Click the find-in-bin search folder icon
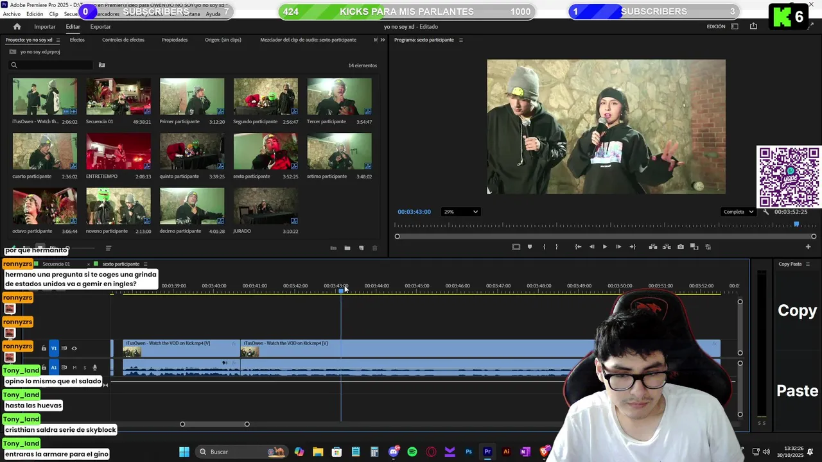 pyautogui.click(x=101, y=65)
